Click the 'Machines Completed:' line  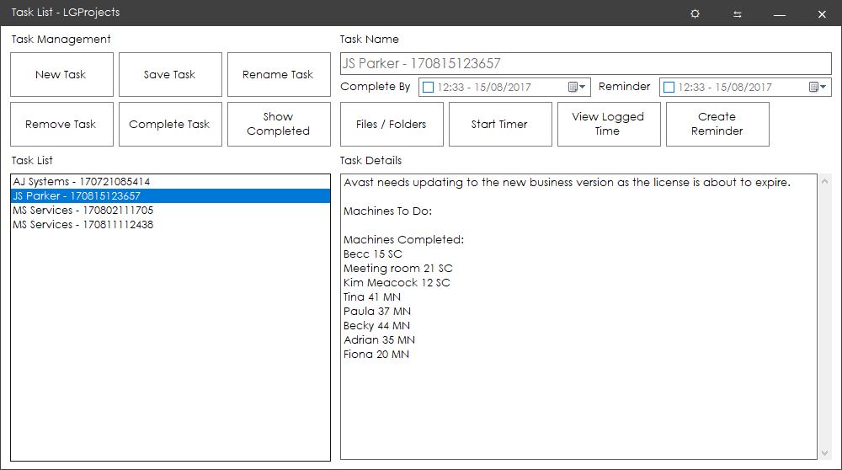click(x=404, y=239)
